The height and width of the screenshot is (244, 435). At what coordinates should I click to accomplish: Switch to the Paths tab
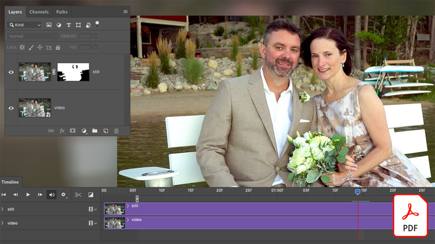pos(62,12)
